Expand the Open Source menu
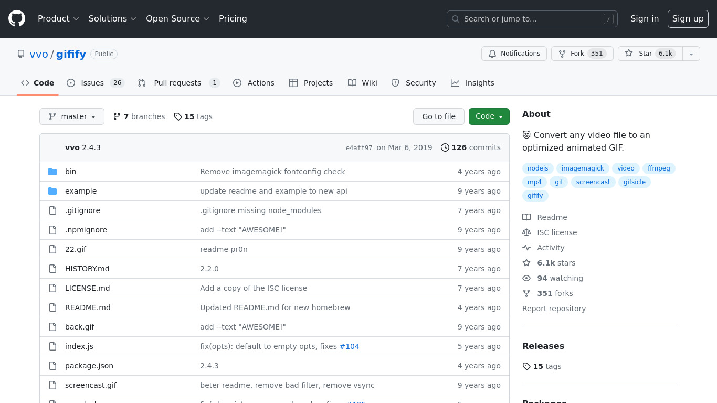The height and width of the screenshot is (403, 717). 177,18
